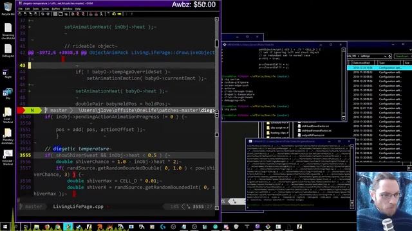Click the Explorer search box

point(402,56)
